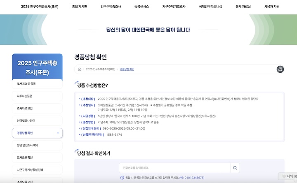The image size is (297, 183).
Task: Click the 1588-6474 phone number text
Action: [114, 134]
